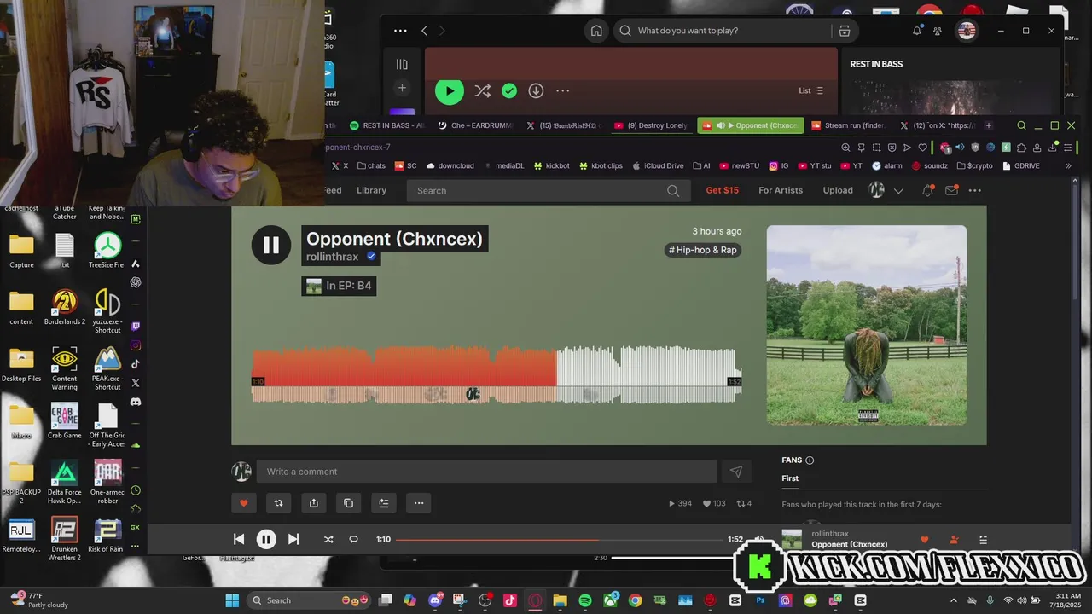Open SoundCloud messages envelope
The width and height of the screenshot is (1092, 614).
click(951, 190)
